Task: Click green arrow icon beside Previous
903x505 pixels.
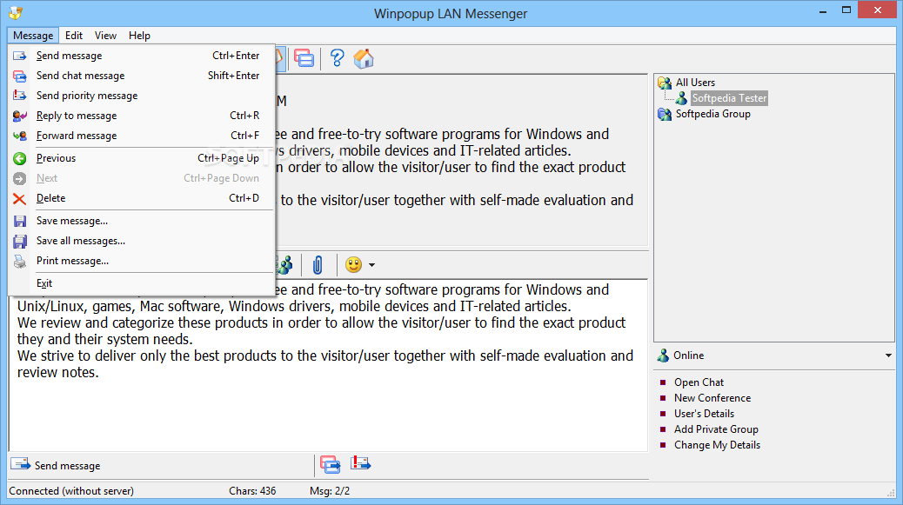Action: (20, 159)
